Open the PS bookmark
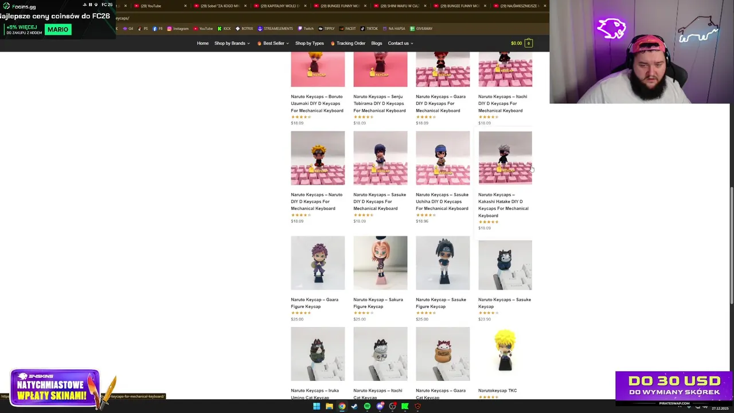Viewport: 734px width, 413px height. tap(143, 29)
